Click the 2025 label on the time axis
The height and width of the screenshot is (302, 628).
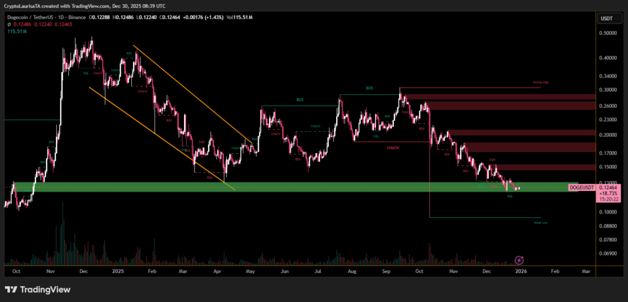[118, 270]
